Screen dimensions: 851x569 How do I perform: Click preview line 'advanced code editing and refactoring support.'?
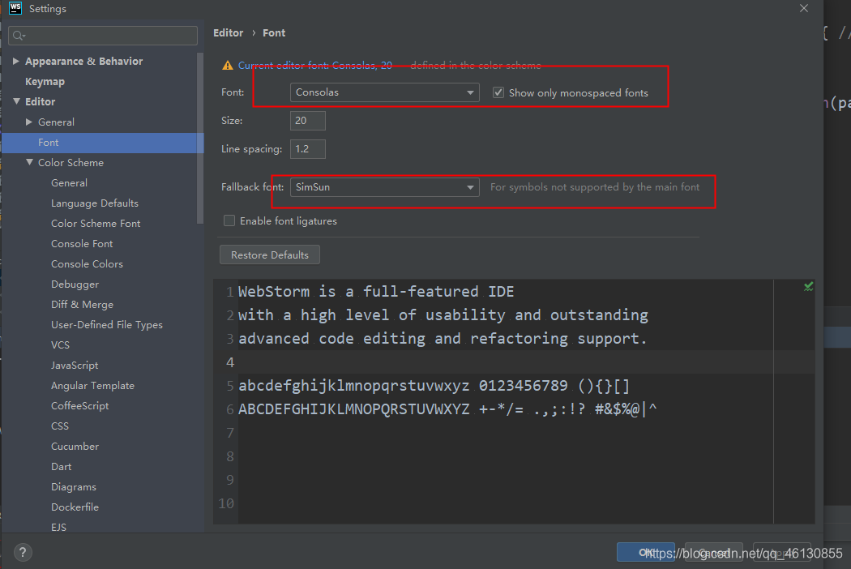click(x=443, y=339)
